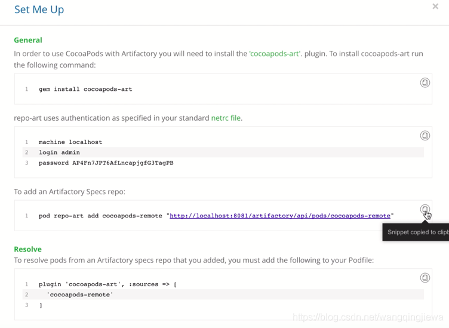The width and height of the screenshot is (449, 328).
Task: Copy the Podfile plugin snippet
Action: coord(425,278)
